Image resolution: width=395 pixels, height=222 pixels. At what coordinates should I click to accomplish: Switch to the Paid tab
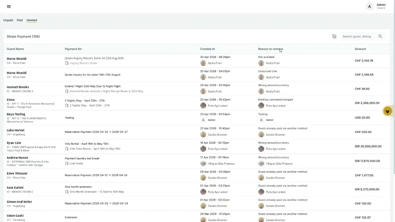point(20,20)
